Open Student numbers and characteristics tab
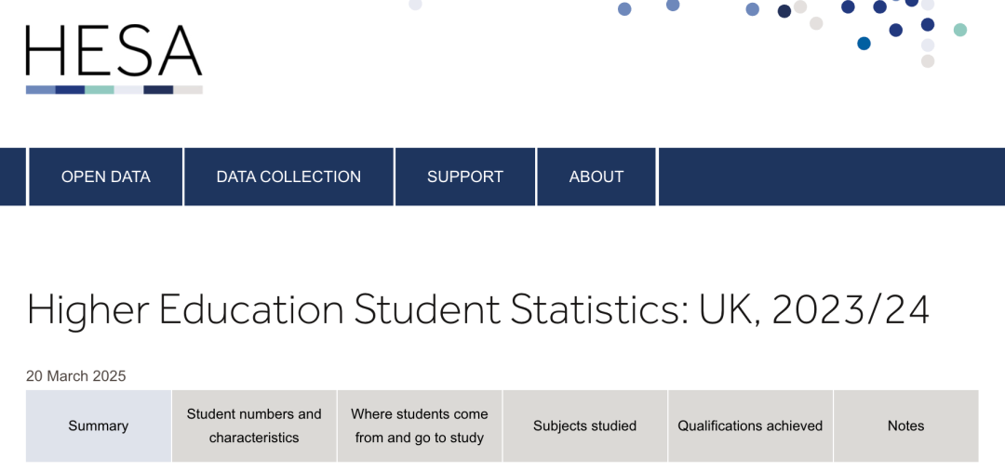The image size is (1005, 471). [x=254, y=426]
